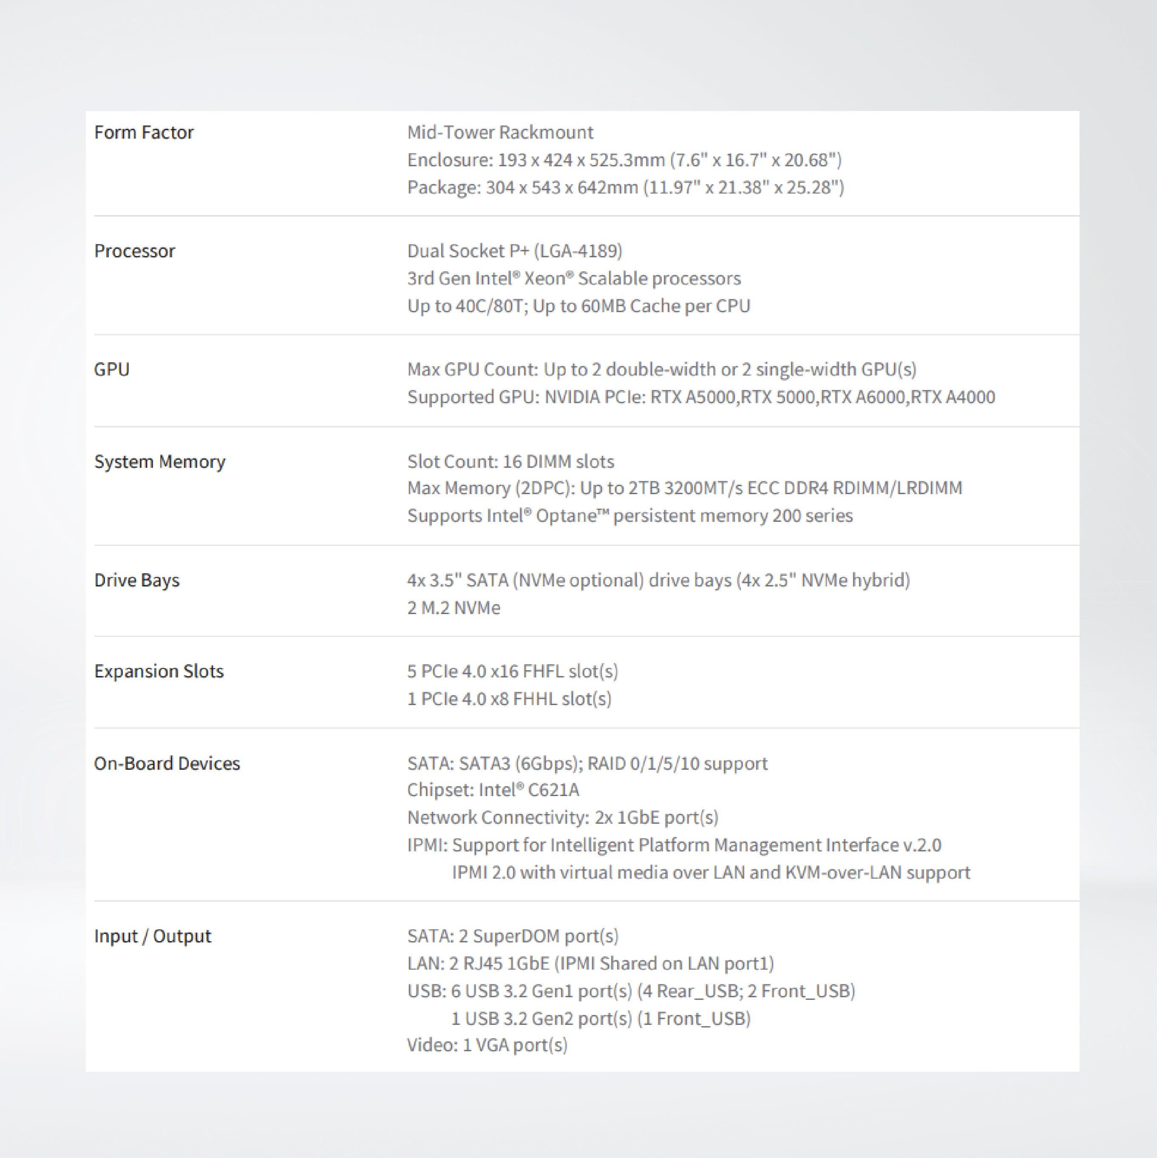Click the Drive Bays label
1157x1158 pixels.
(136, 580)
